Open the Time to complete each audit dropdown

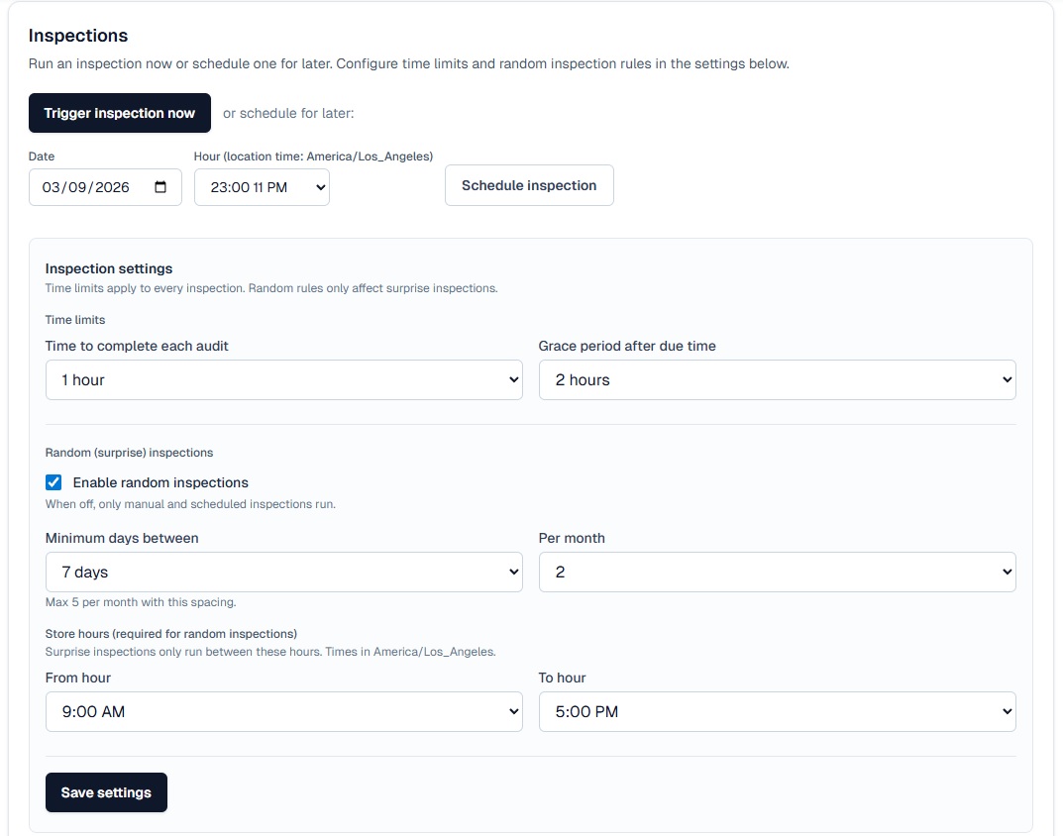284,379
